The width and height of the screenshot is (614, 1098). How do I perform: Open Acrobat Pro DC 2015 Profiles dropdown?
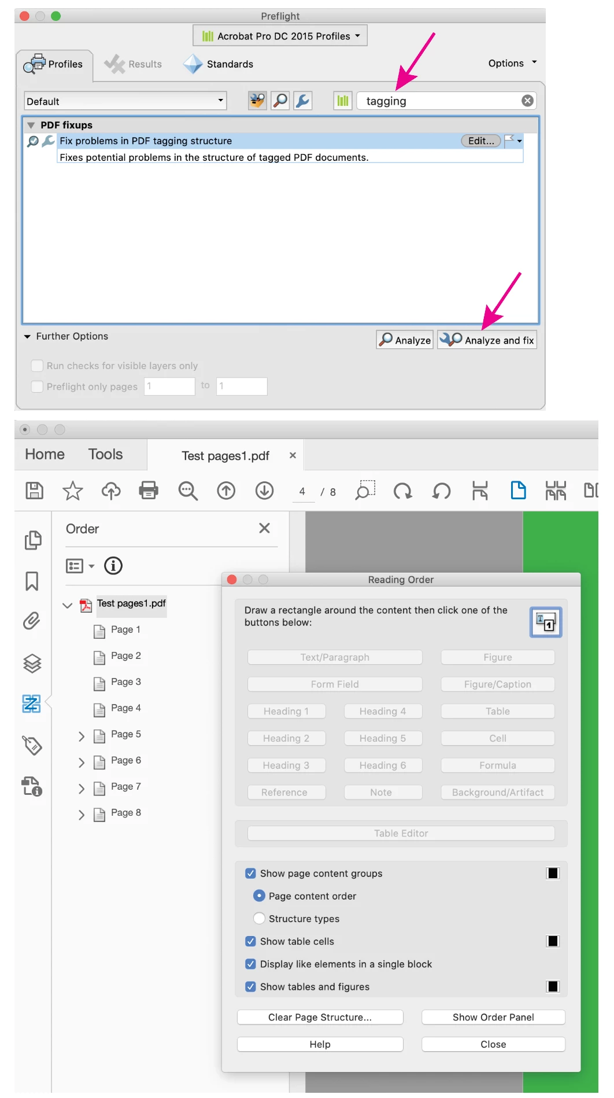[280, 36]
